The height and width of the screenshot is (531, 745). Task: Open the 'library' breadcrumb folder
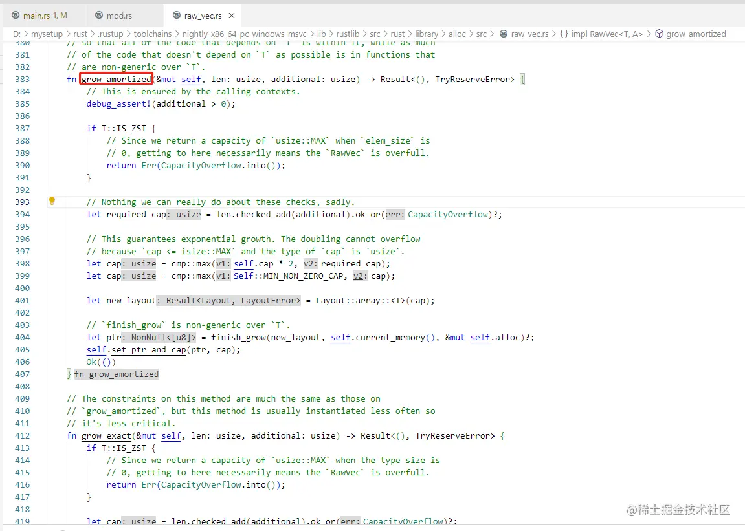(427, 34)
